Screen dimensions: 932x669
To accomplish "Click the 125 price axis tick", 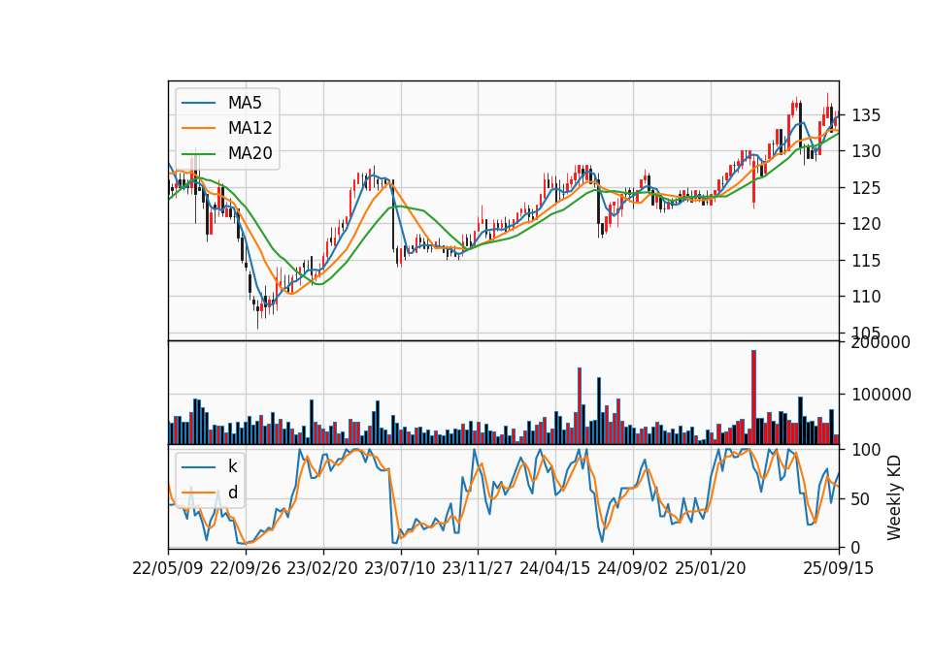I will tap(866, 188).
